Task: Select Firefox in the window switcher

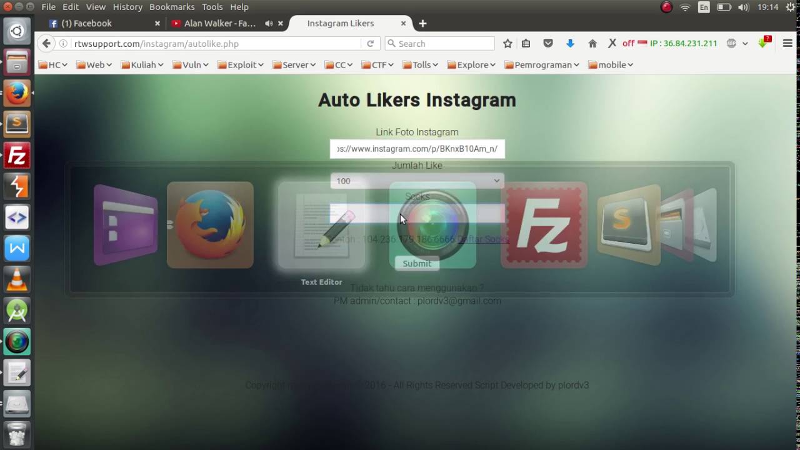Action: tap(210, 225)
